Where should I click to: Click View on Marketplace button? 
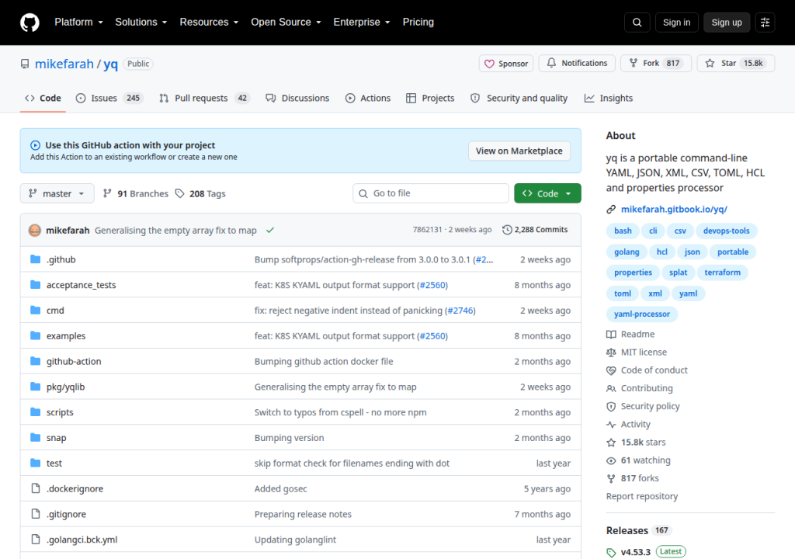(519, 151)
